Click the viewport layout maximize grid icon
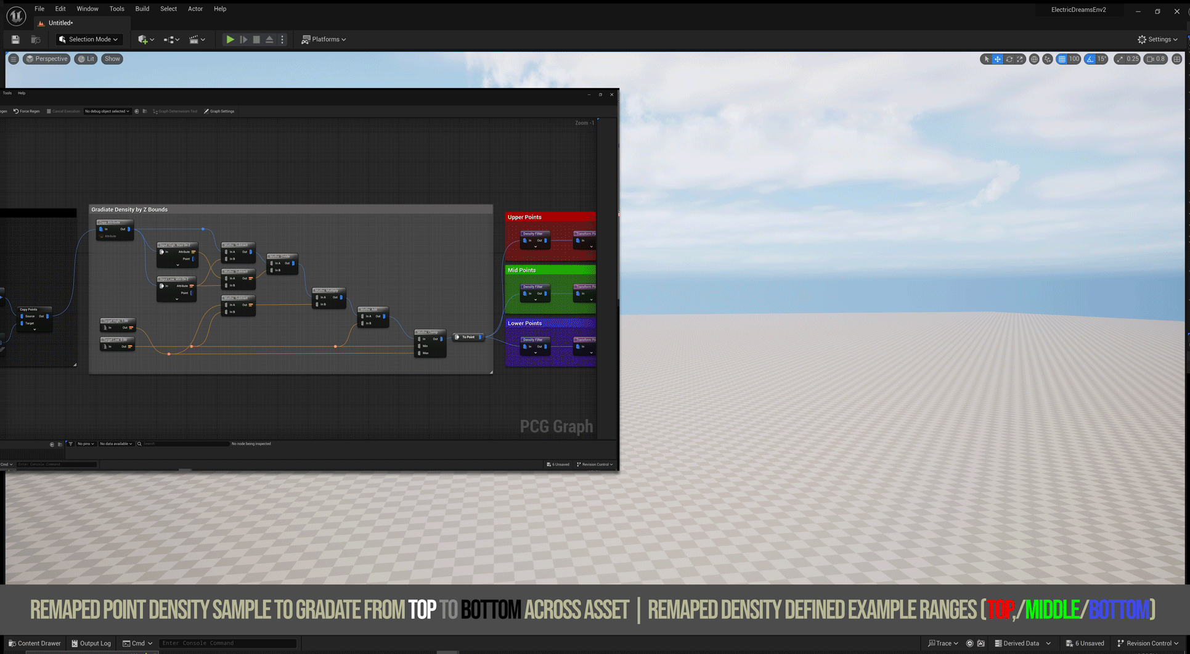Screen dimensions: 1190x654 pyautogui.click(x=1177, y=59)
